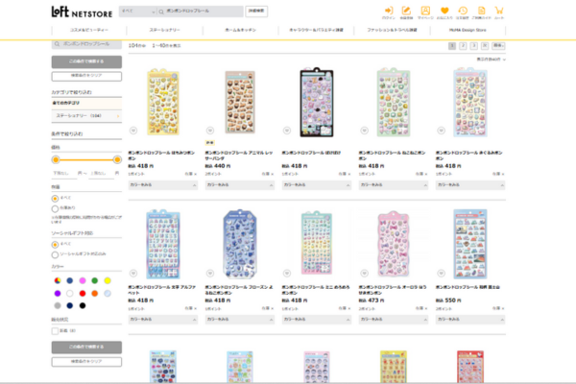Tick the sales status checkbox
The height and width of the screenshot is (384, 576).
[x=55, y=329]
